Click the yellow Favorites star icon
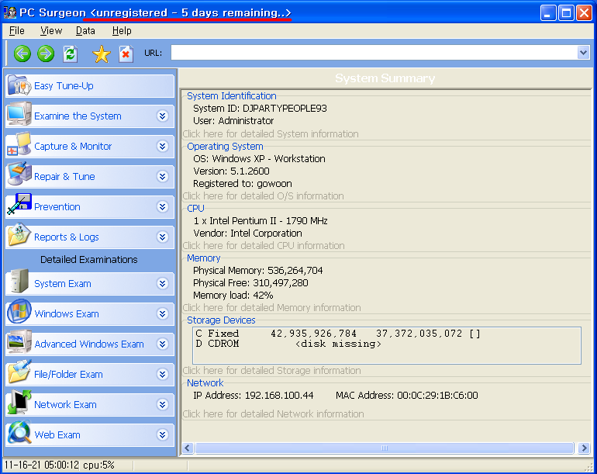 (x=102, y=54)
